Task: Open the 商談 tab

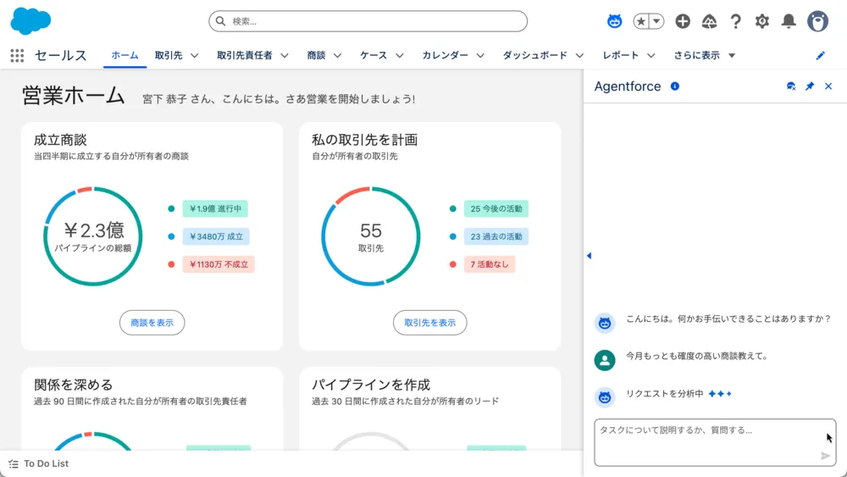Action: pos(316,55)
